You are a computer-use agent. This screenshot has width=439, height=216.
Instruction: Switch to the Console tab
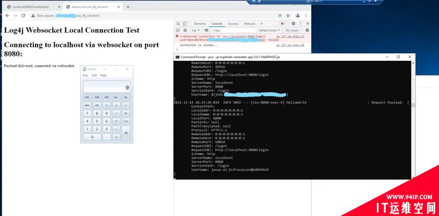(x=216, y=24)
